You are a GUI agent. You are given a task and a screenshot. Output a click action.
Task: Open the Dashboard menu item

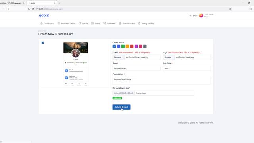[x=47, y=23]
